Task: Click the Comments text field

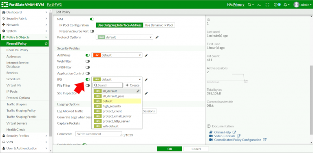Action: coord(99,134)
